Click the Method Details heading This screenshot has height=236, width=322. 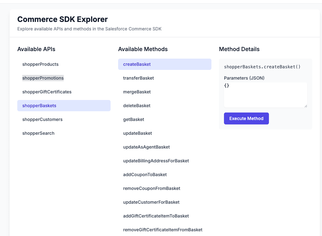pyautogui.click(x=239, y=49)
